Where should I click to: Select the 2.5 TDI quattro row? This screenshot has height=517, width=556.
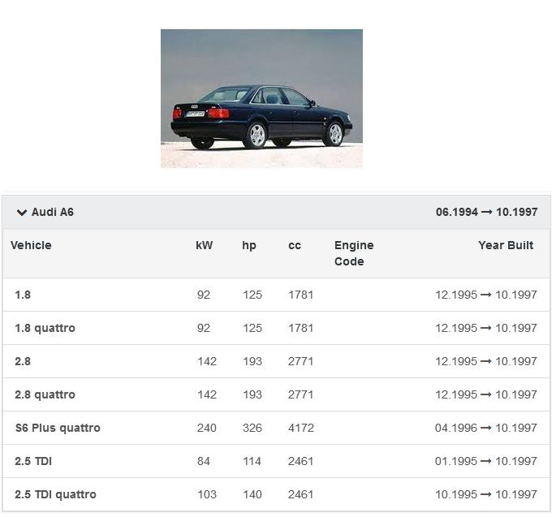pyautogui.click(x=55, y=494)
